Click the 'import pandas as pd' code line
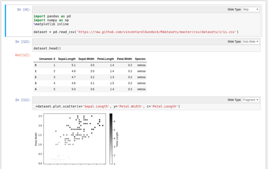 [x=52, y=16]
